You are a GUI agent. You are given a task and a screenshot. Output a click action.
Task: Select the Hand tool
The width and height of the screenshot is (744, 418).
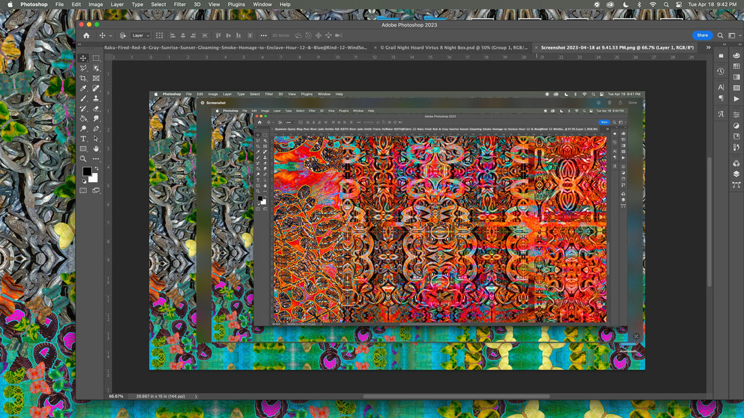[96, 149]
